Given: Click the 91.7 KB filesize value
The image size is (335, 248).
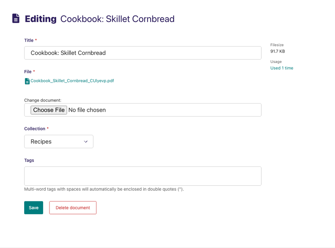Looking at the screenshot, I should (x=277, y=51).
